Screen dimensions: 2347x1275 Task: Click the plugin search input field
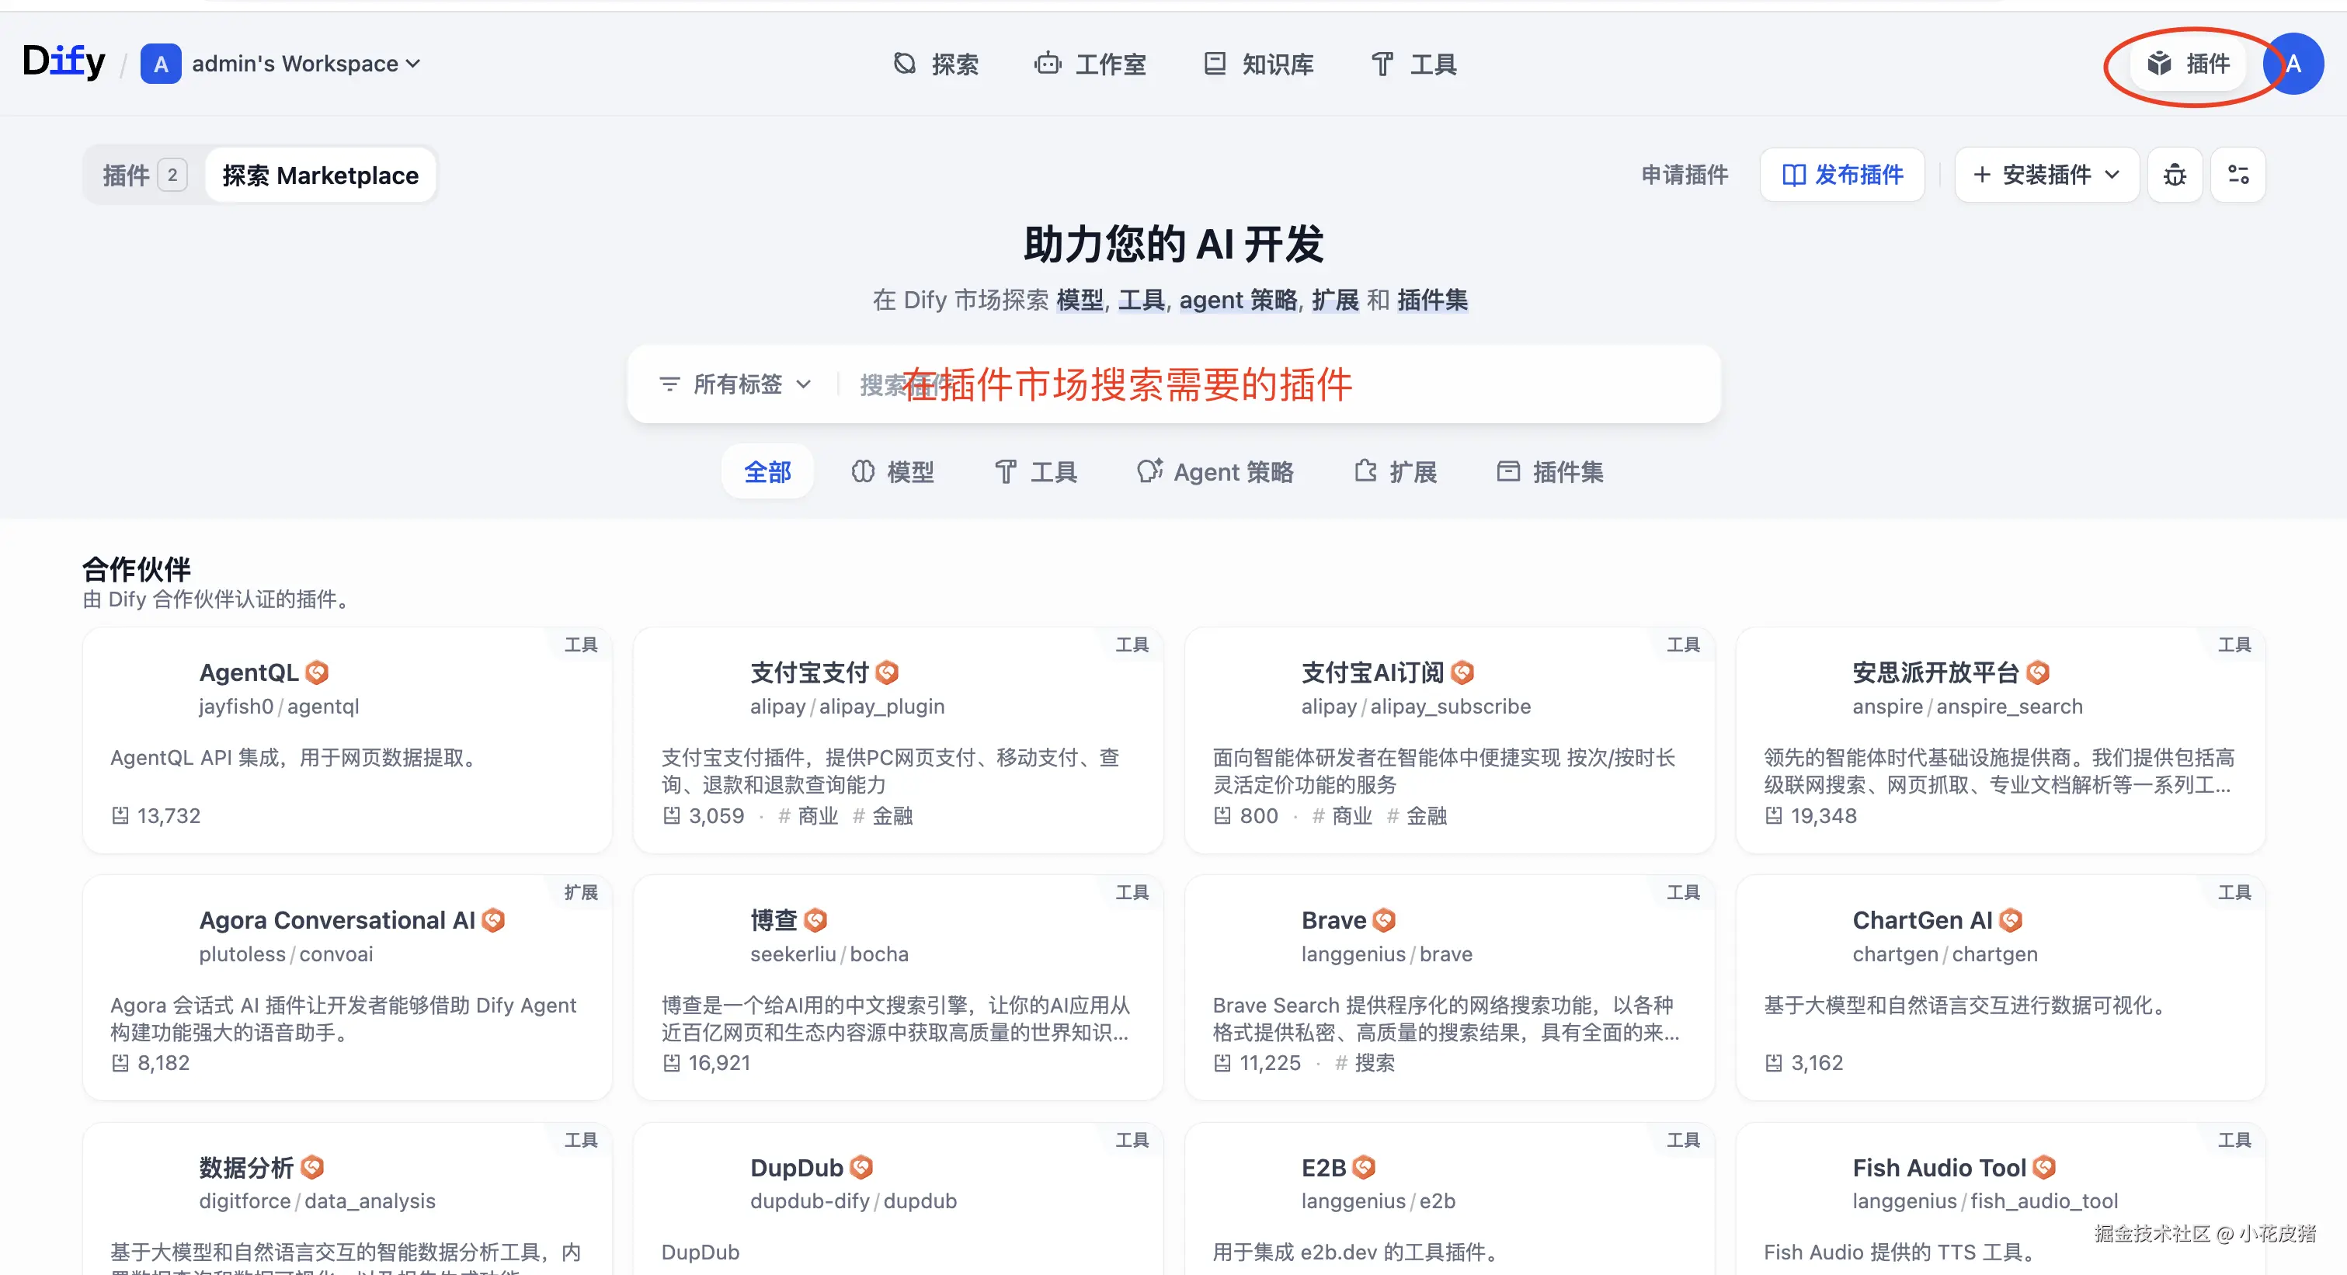coord(1275,384)
